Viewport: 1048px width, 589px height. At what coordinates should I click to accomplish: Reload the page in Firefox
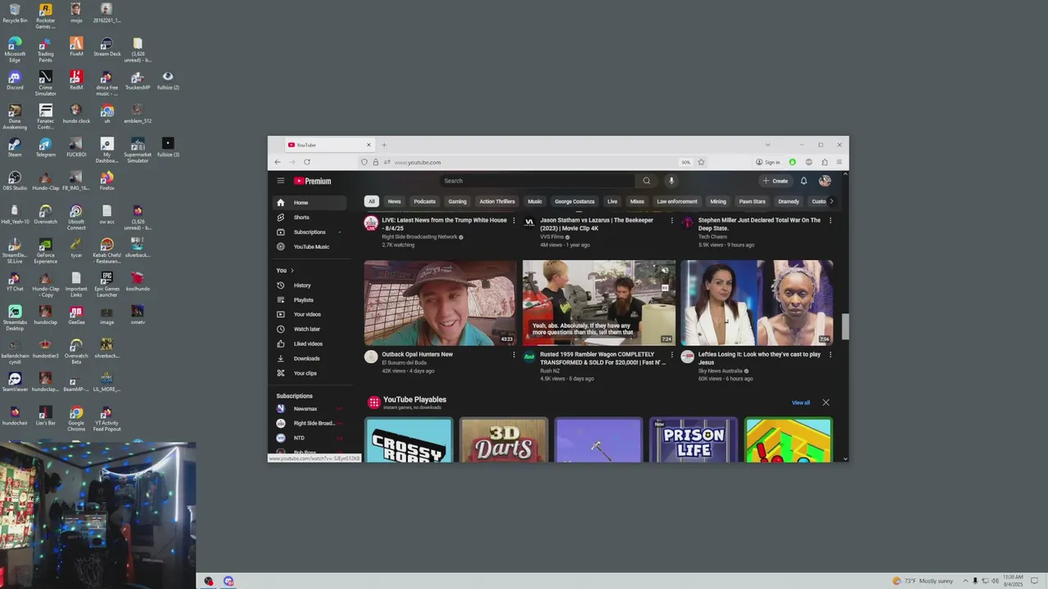click(x=307, y=162)
